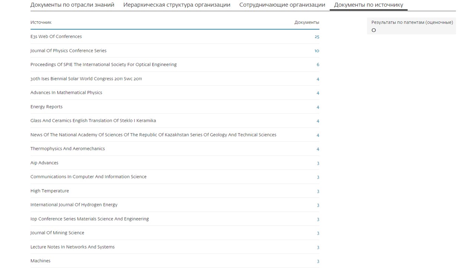Select the Сотрудничающие организации tab
Viewport: 476px width, 268px height.
click(282, 5)
